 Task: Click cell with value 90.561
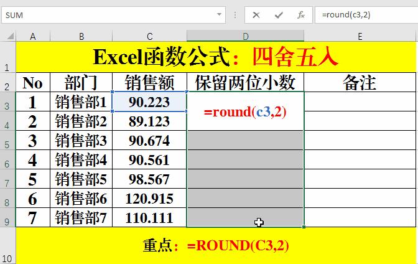click(x=149, y=159)
